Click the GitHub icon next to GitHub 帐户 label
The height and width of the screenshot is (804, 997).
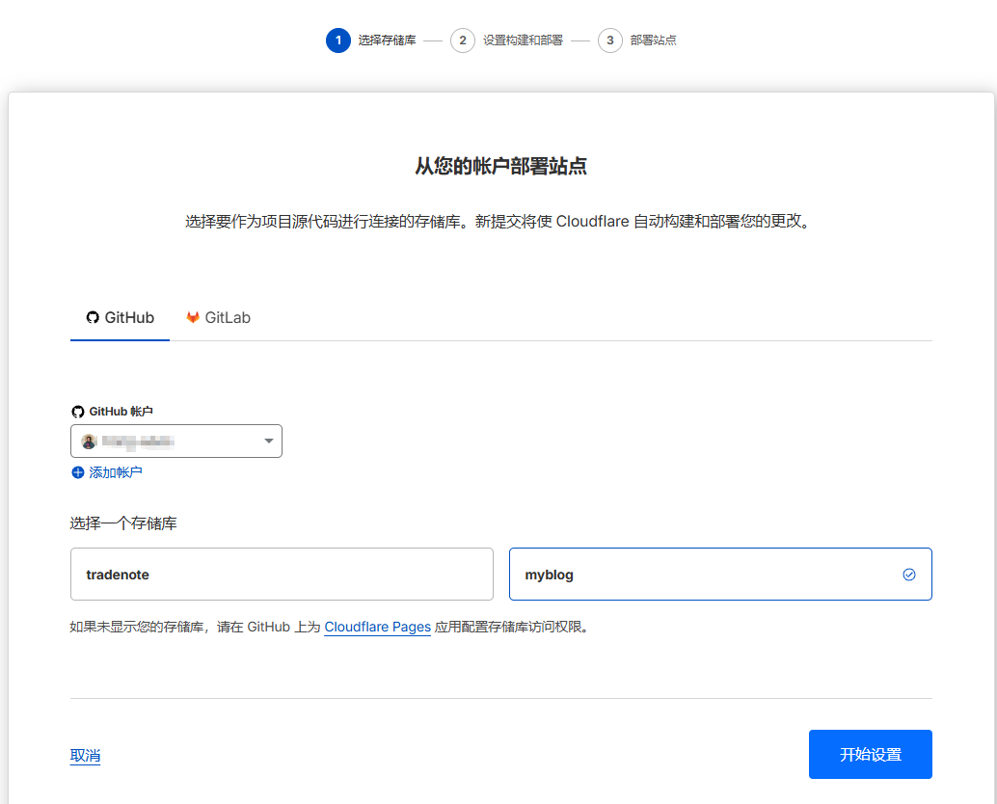coord(78,412)
